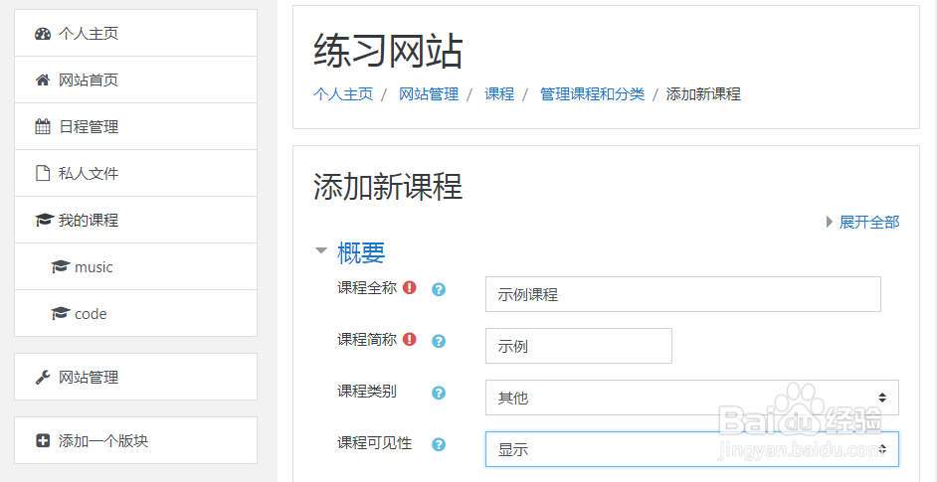Click the file icon for 私人文件
Screen dimensions: 937x482
(x=43, y=174)
